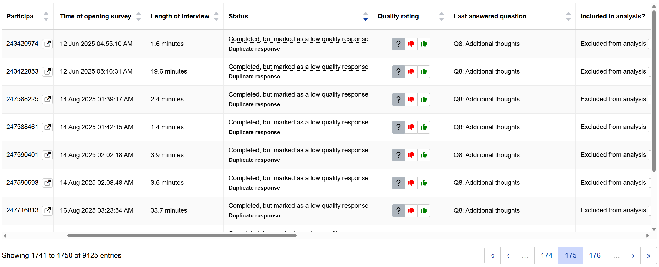Select current page 175
The image size is (659, 267).
point(571,255)
